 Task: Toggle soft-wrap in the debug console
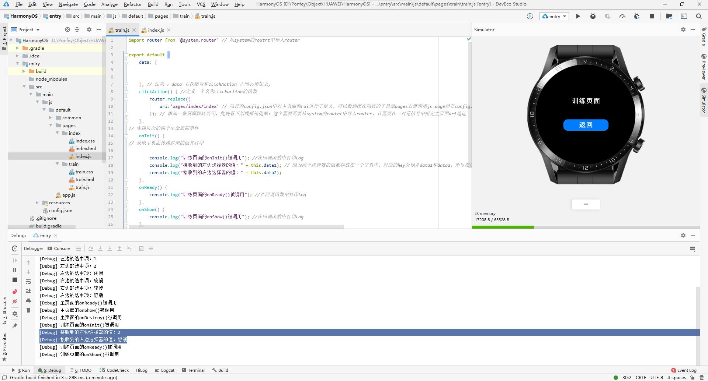[x=28, y=282]
